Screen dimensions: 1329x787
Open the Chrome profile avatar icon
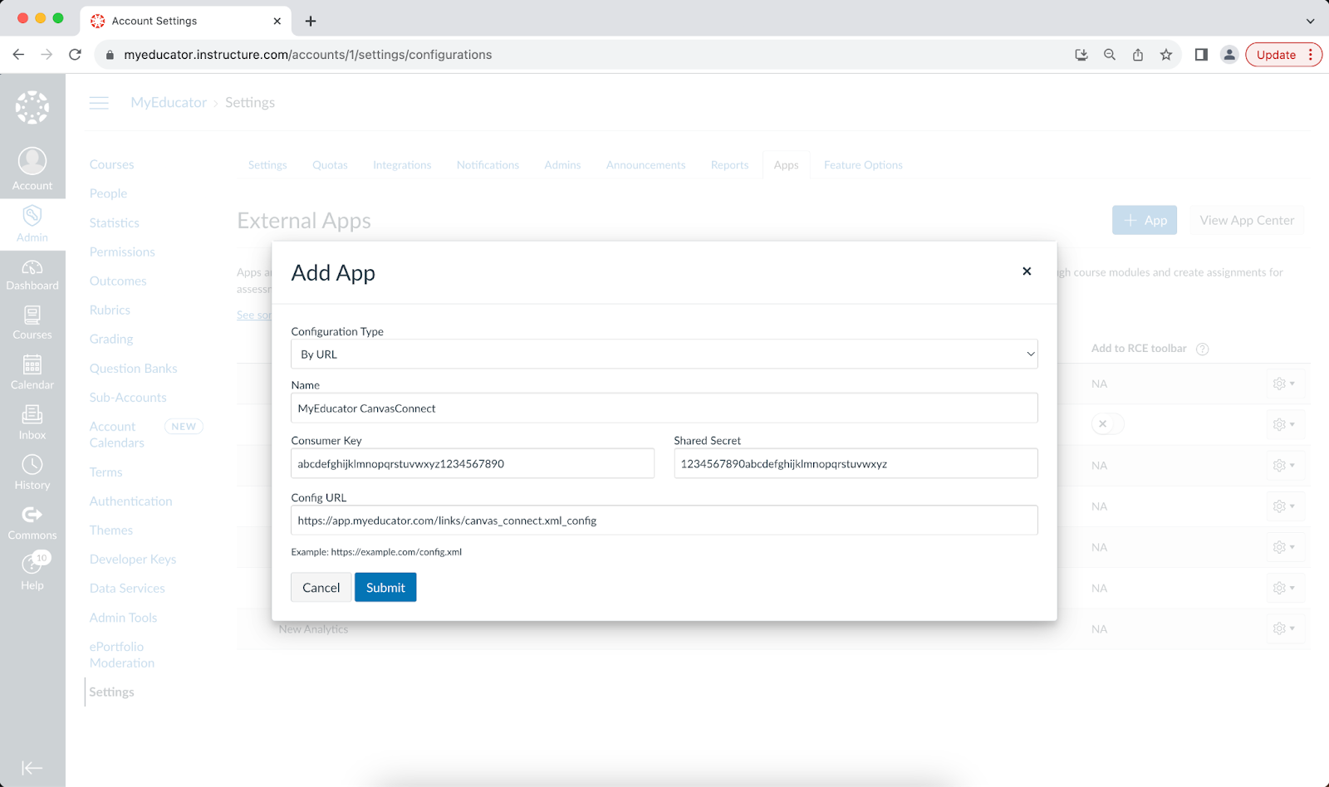(x=1229, y=55)
